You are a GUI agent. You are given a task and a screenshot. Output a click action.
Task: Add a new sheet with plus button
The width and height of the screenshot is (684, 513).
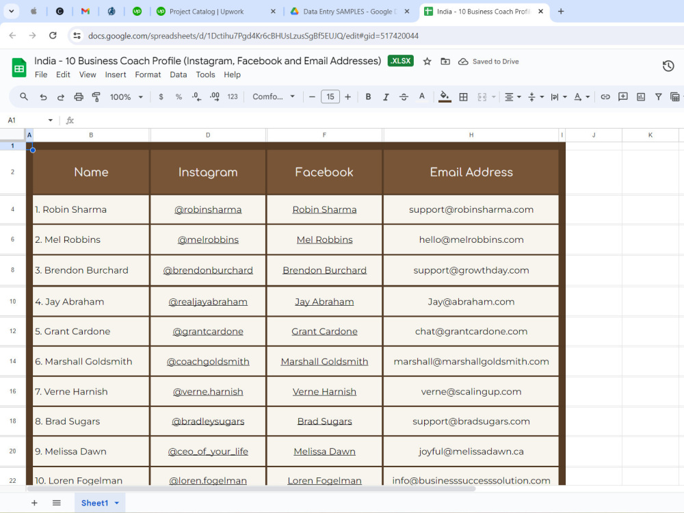click(x=34, y=503)
